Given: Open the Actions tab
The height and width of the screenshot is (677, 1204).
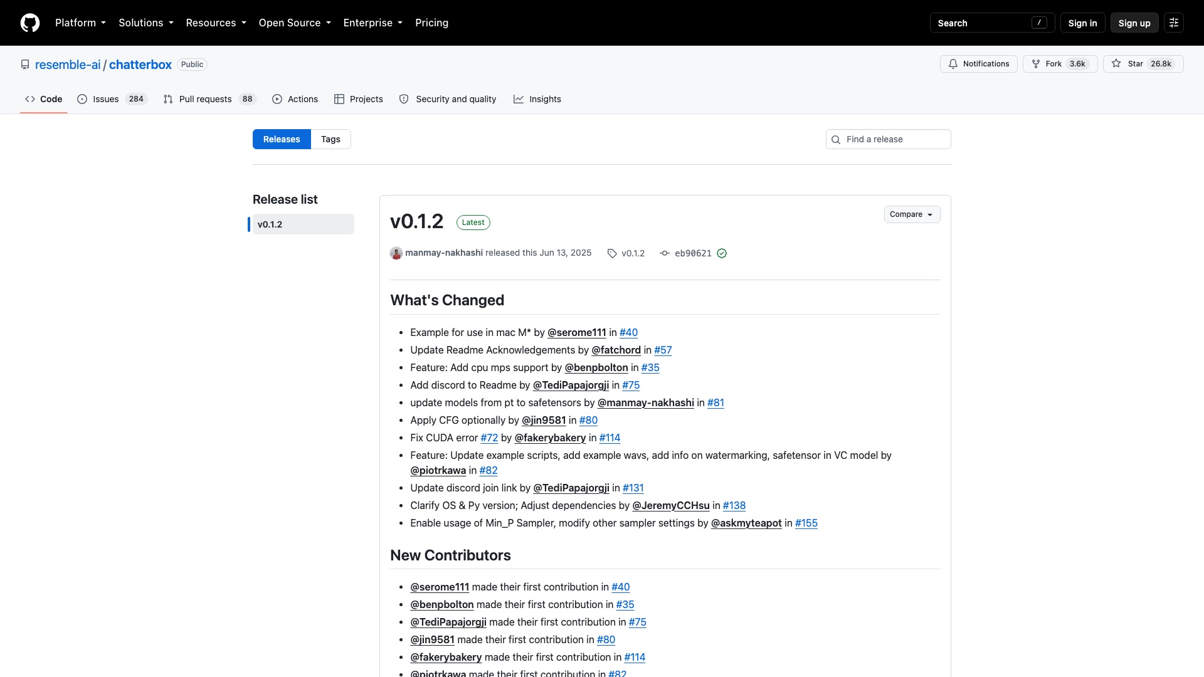Looking at the screenshot, I should (x=295, y=99).
